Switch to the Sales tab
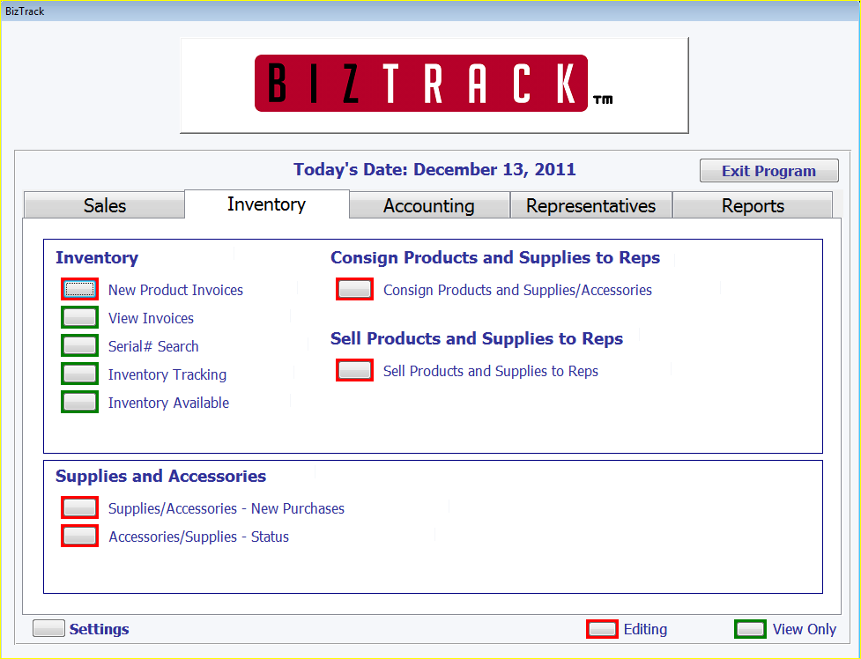This screenshot has width=861, height=659. (x=104, y=205)
